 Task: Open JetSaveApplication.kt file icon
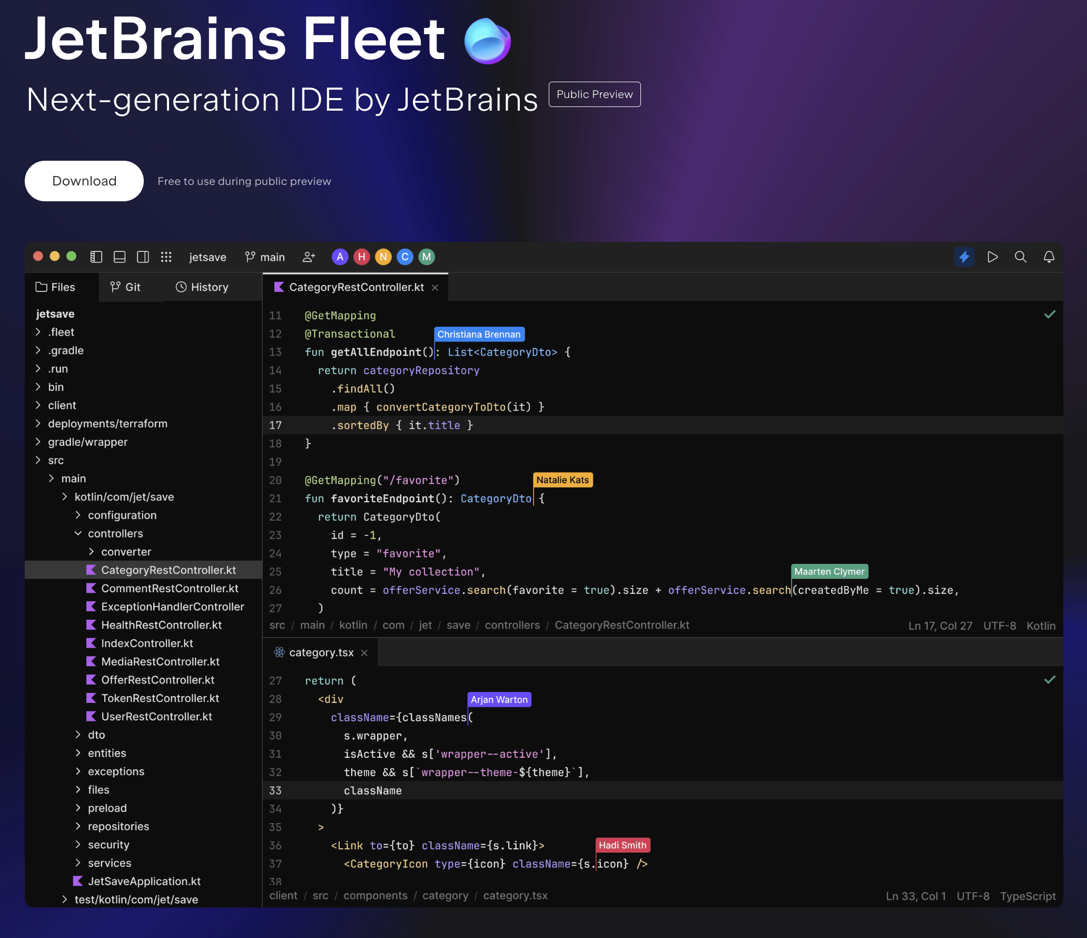(78, 881)
